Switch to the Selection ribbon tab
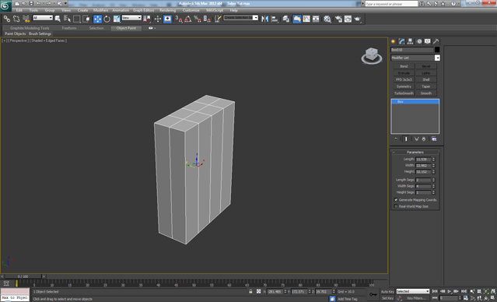 [x=96, y=28]
